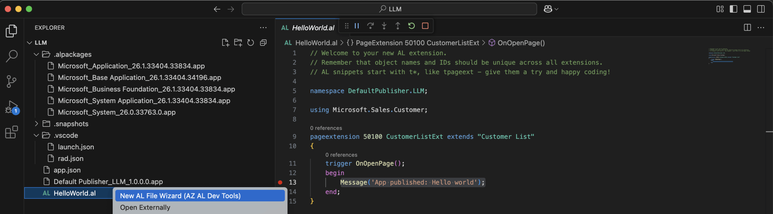
Task: Choose Open Externally from context menu
Action: [x=145, y=207]
